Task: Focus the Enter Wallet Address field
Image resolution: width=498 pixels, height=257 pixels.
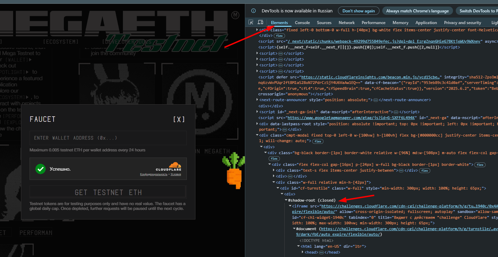Action: click(x=108, y=138)
